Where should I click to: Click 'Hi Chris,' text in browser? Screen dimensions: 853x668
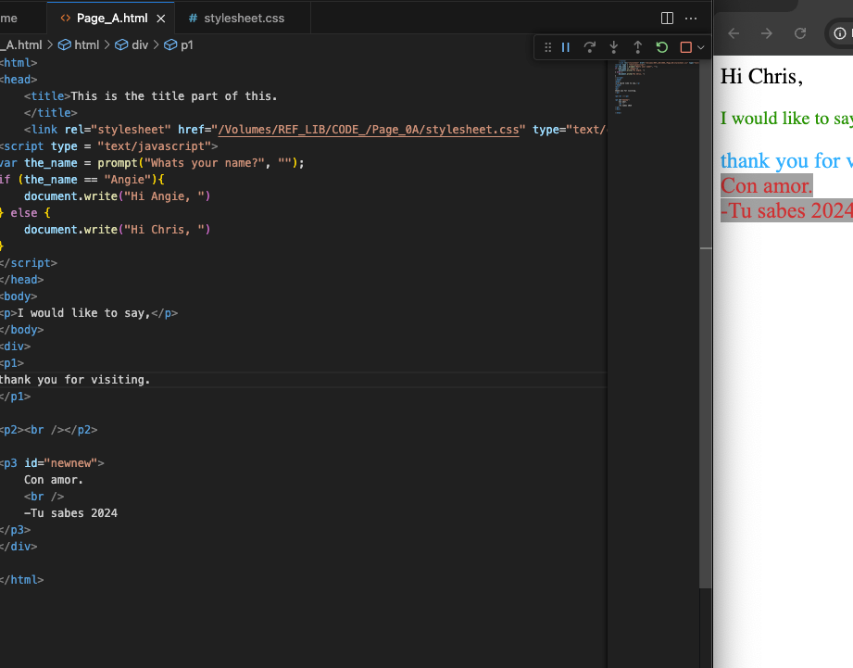click(x=761, y=77)
